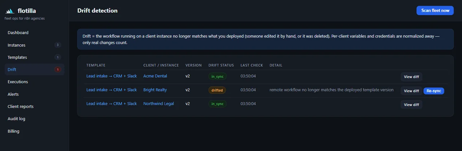Click the flotilla brand name
The image size is (462, 151).
(x=27, y=11)
